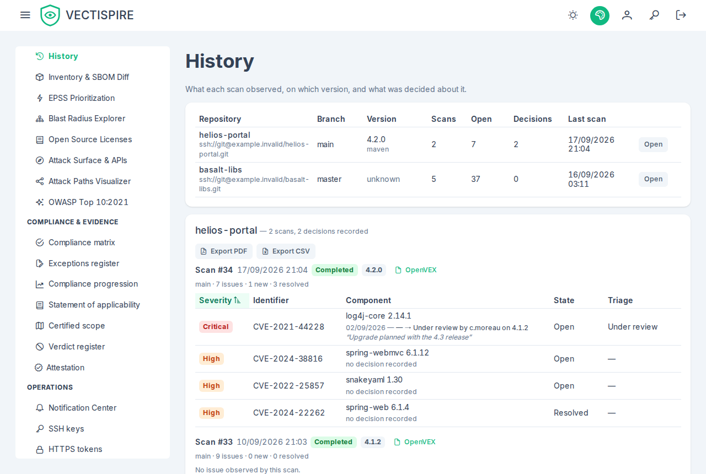Open the user profile icon
The height and width of the screenshot is (474, 706).
pos(627,15)
